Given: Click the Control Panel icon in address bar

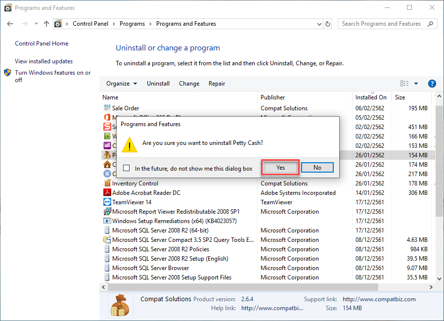Looking at the screenshot, I should (x=58, y=24).
